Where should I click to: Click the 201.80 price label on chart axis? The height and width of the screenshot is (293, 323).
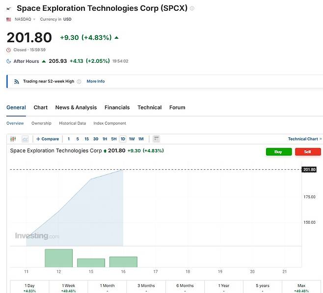point(309,170)
